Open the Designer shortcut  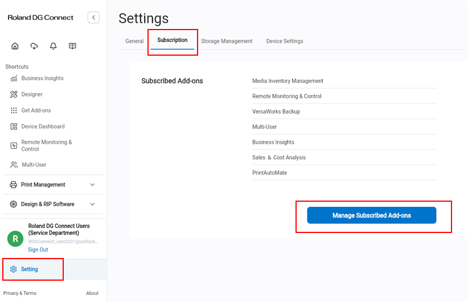(x=32, y=94)
